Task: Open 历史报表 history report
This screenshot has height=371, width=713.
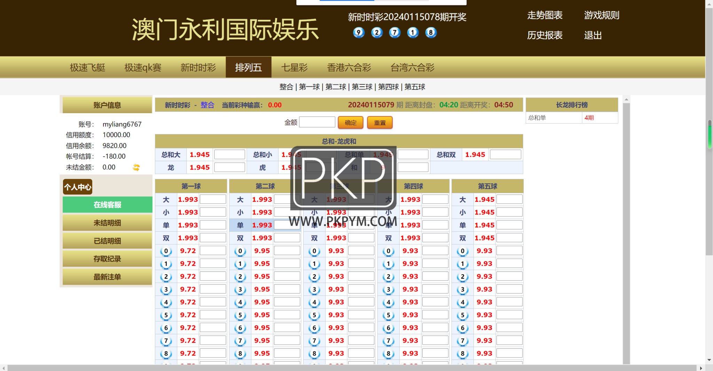Action: click(545, 35)
